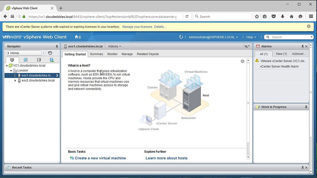Pin the Recent Tasks panel

[302, 168]
